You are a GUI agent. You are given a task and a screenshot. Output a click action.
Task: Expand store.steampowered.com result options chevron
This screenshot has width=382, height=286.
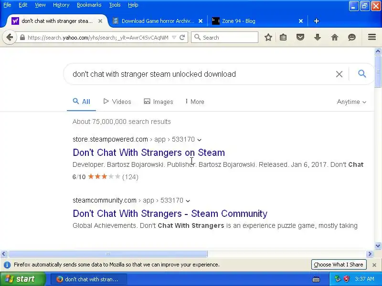pyautogui.click(x=199, y=140)
